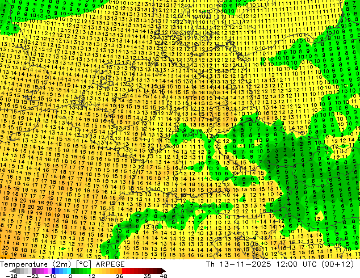
Task: Click the green section of the color legend
Action: tap(81, 271)
